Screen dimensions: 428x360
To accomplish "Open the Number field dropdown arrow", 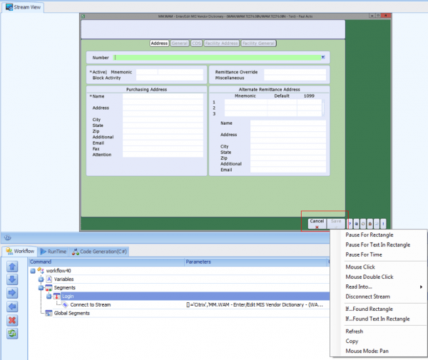I will click(323, 57).
